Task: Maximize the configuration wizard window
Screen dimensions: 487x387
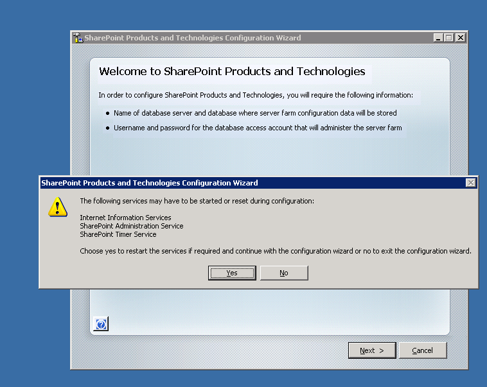Action: 449,38
